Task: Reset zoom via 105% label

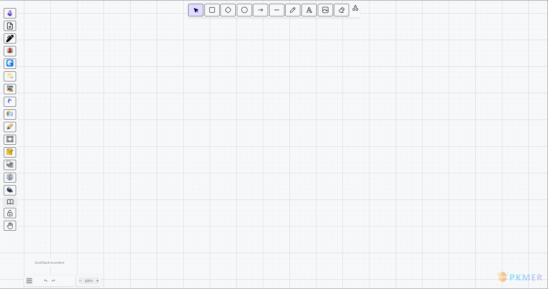Action: 89,281
